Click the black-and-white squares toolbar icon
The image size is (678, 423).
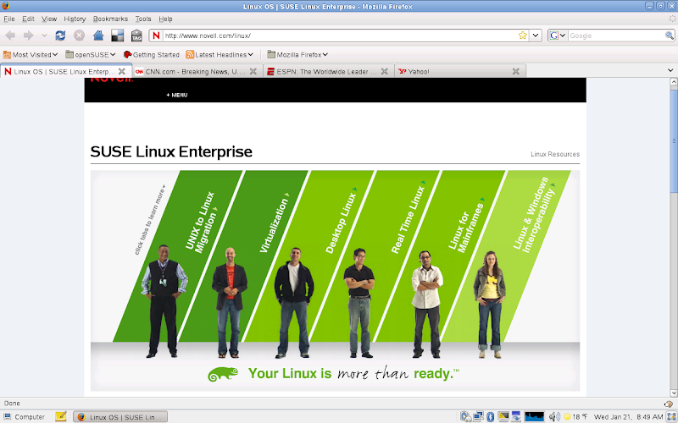point(117,36)
